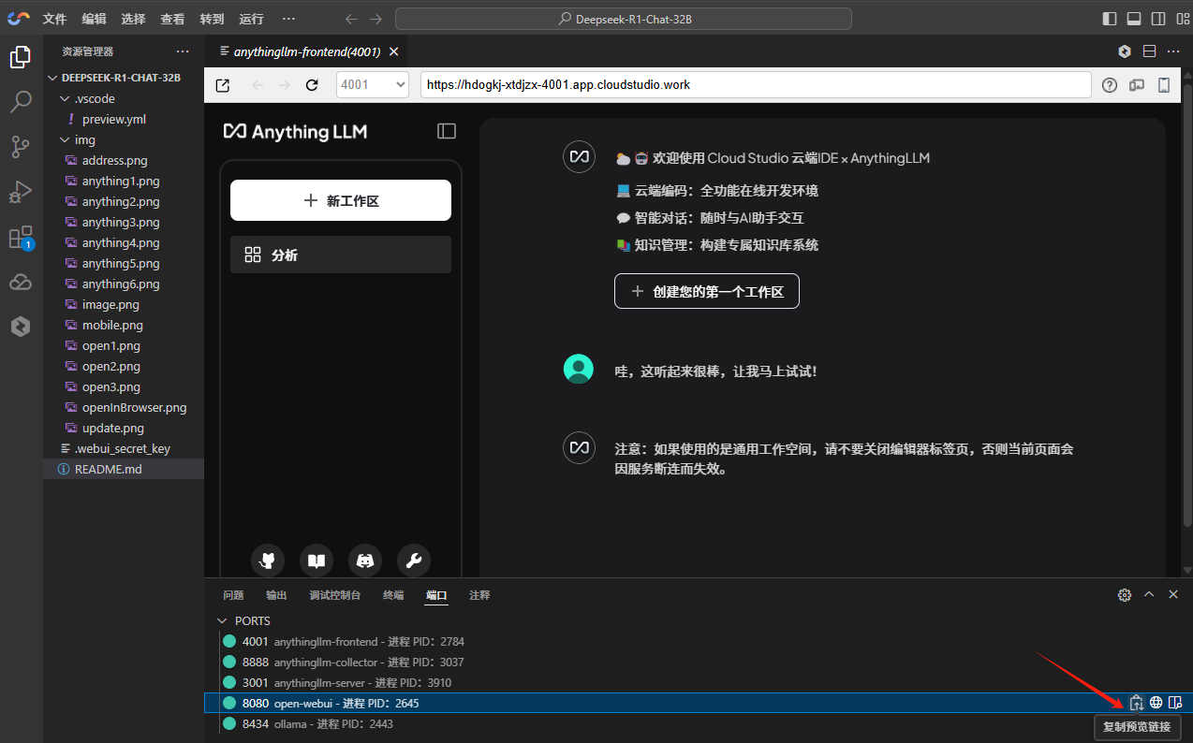Click the hexagon icon in editor title actions

1125,51
